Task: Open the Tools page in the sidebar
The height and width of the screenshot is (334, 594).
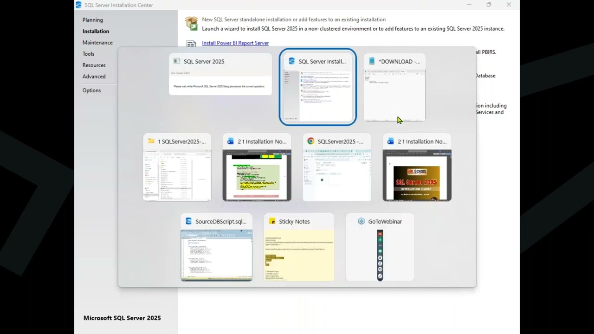Action: pyautogui.click(x=88, y=54)
